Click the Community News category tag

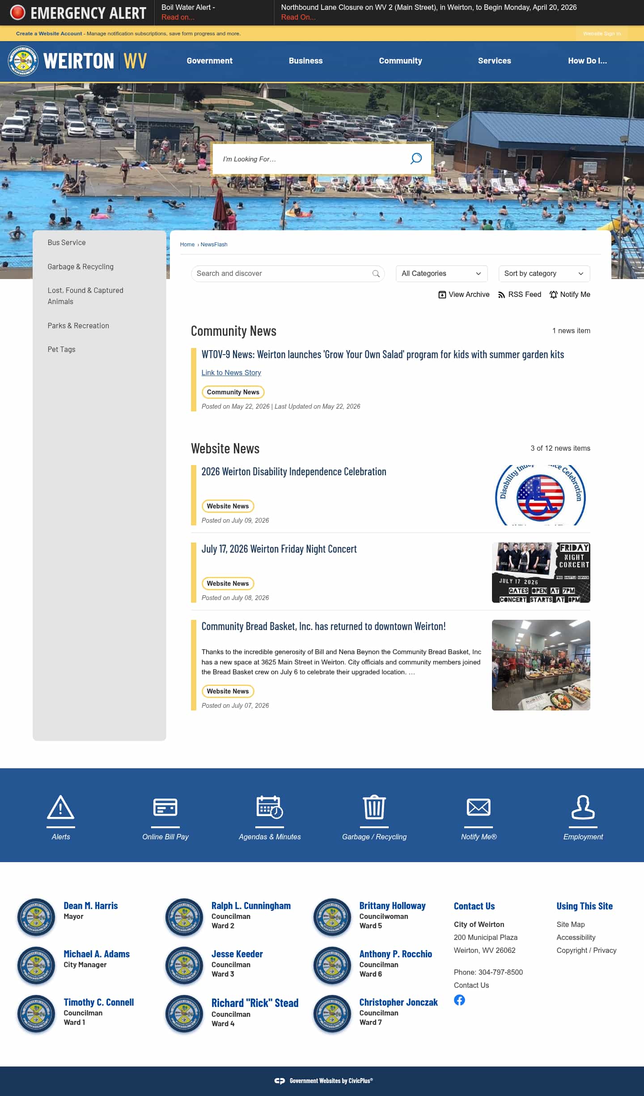click(233, 392)
